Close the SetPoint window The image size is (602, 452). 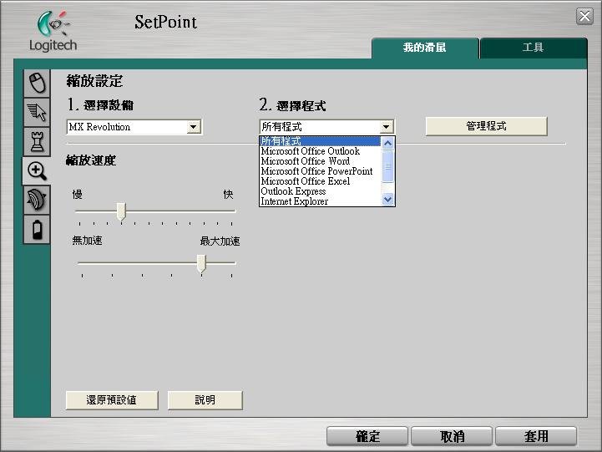pos(584,17)
